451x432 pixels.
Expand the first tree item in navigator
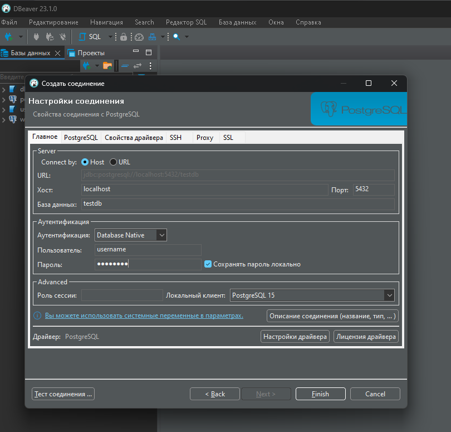click(4, 90)
